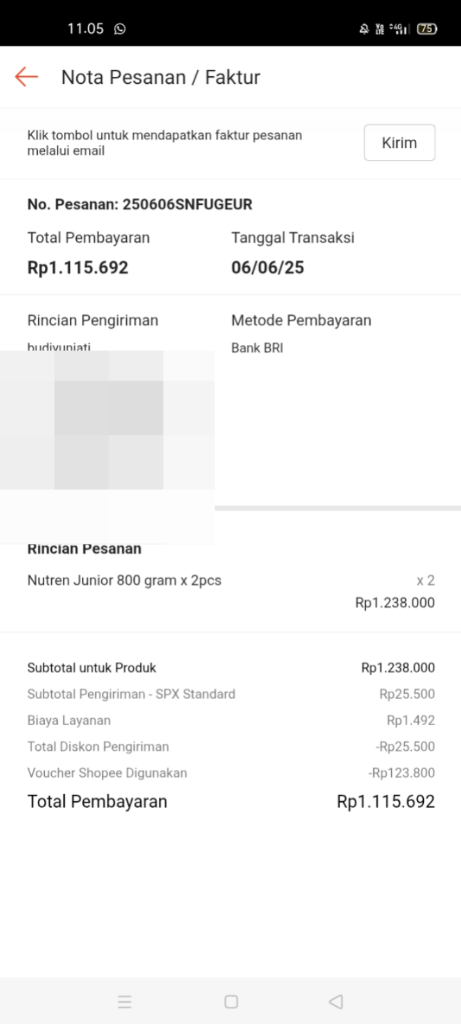This screenshot has height=1024, width=461.
Task: Tap the WhatsApp notification icon
Action: pos(120,29)
